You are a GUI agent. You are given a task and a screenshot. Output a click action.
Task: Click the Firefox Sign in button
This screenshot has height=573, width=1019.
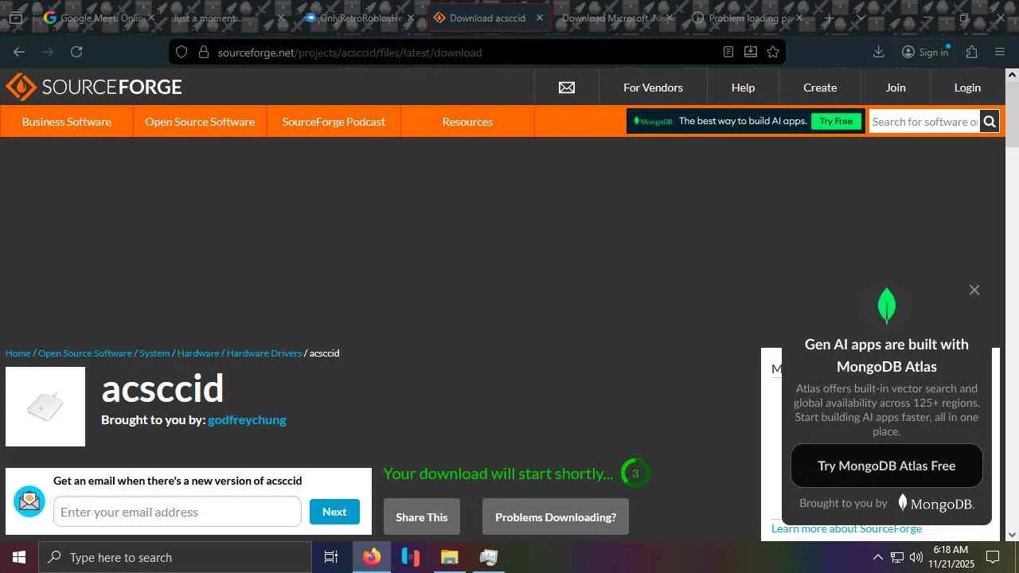click(925, 52)
